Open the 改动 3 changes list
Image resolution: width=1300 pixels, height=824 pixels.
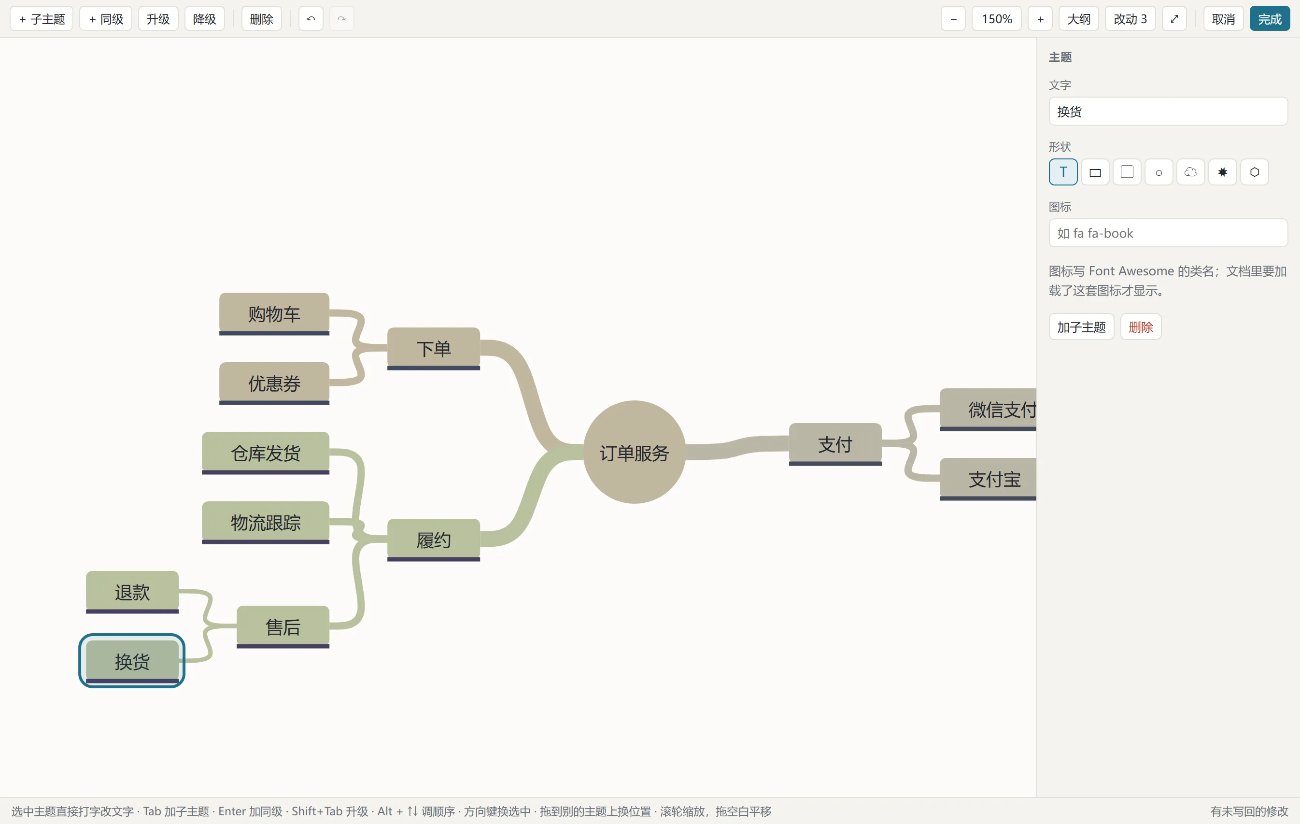1130,19
